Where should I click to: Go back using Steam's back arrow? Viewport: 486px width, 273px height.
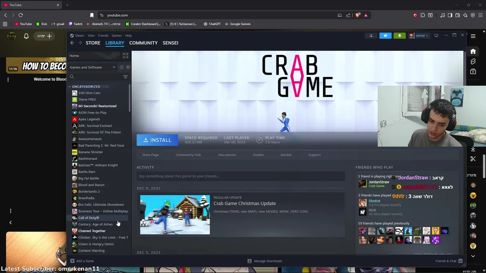click(x=72, y=43)
